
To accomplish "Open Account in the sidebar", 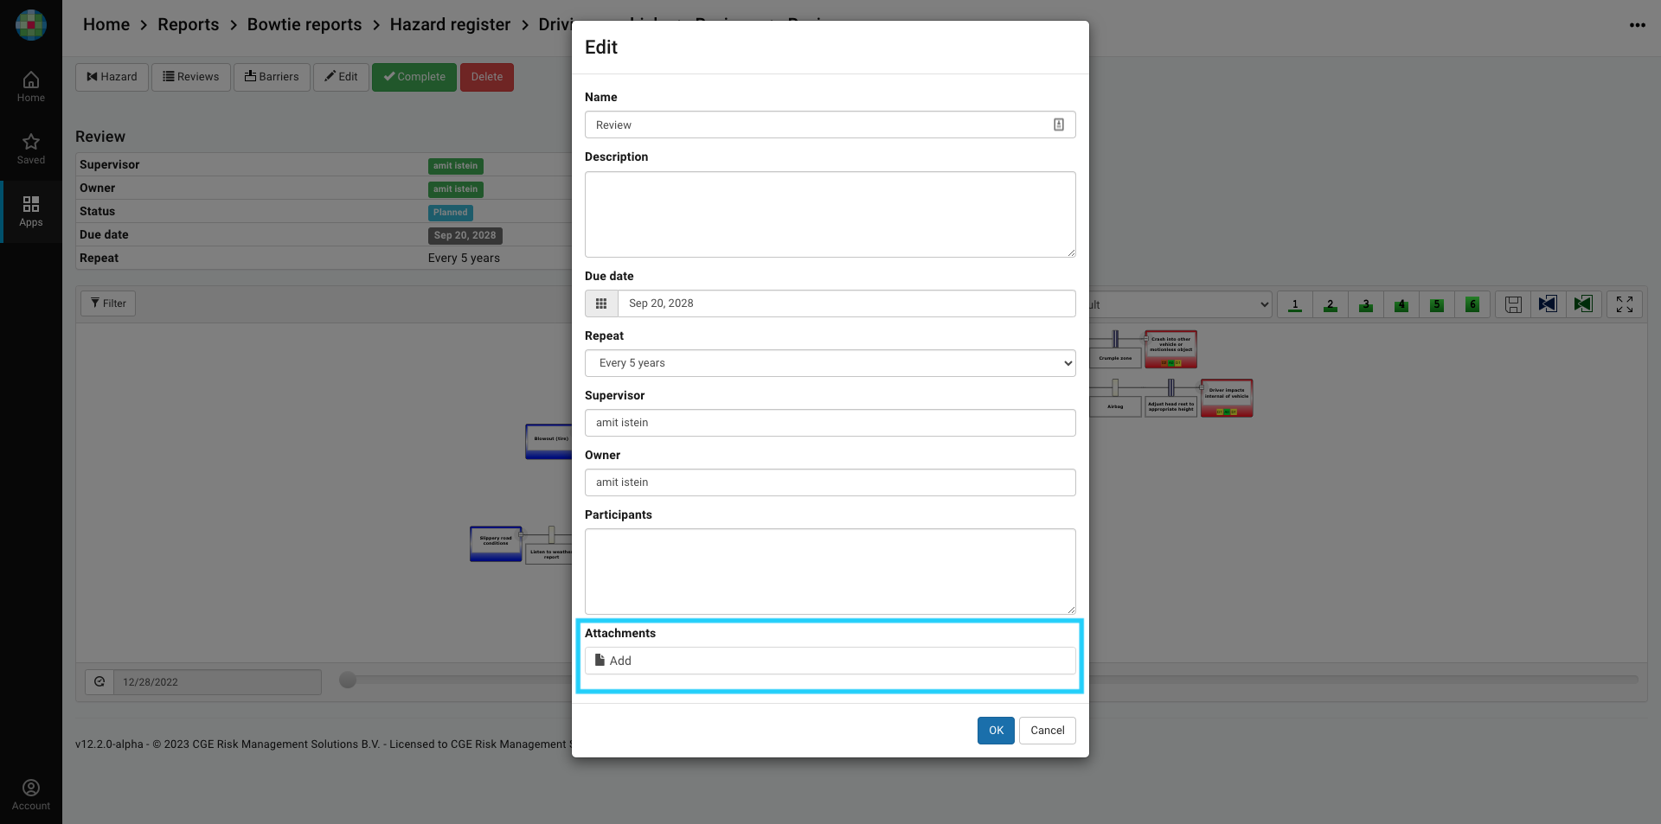I will [31, 795].
